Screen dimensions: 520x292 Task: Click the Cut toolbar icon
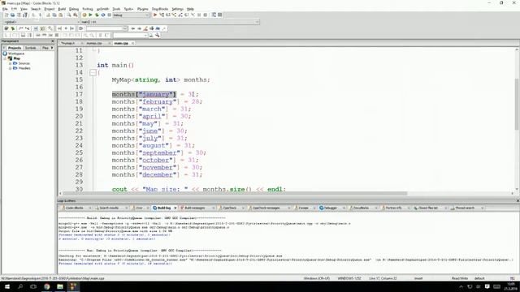click(48, 15)
